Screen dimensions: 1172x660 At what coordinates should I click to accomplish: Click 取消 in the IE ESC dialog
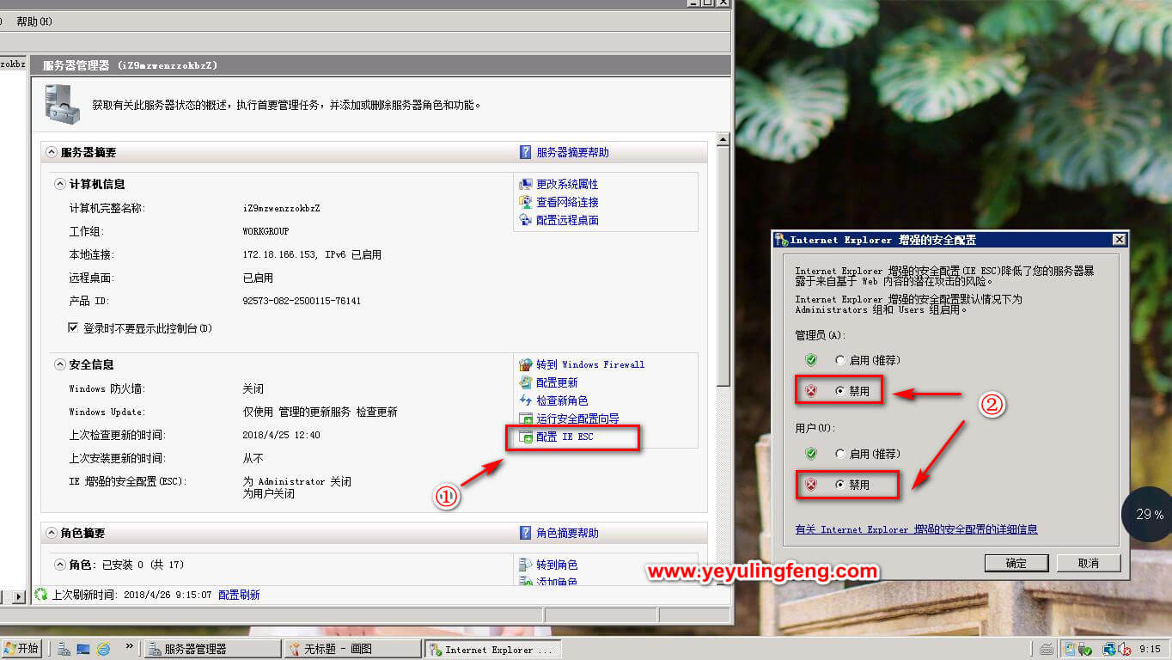coord(1089,563)
